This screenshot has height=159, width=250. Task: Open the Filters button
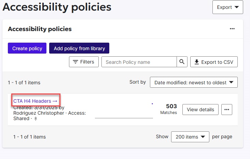[x=84, y=62]
